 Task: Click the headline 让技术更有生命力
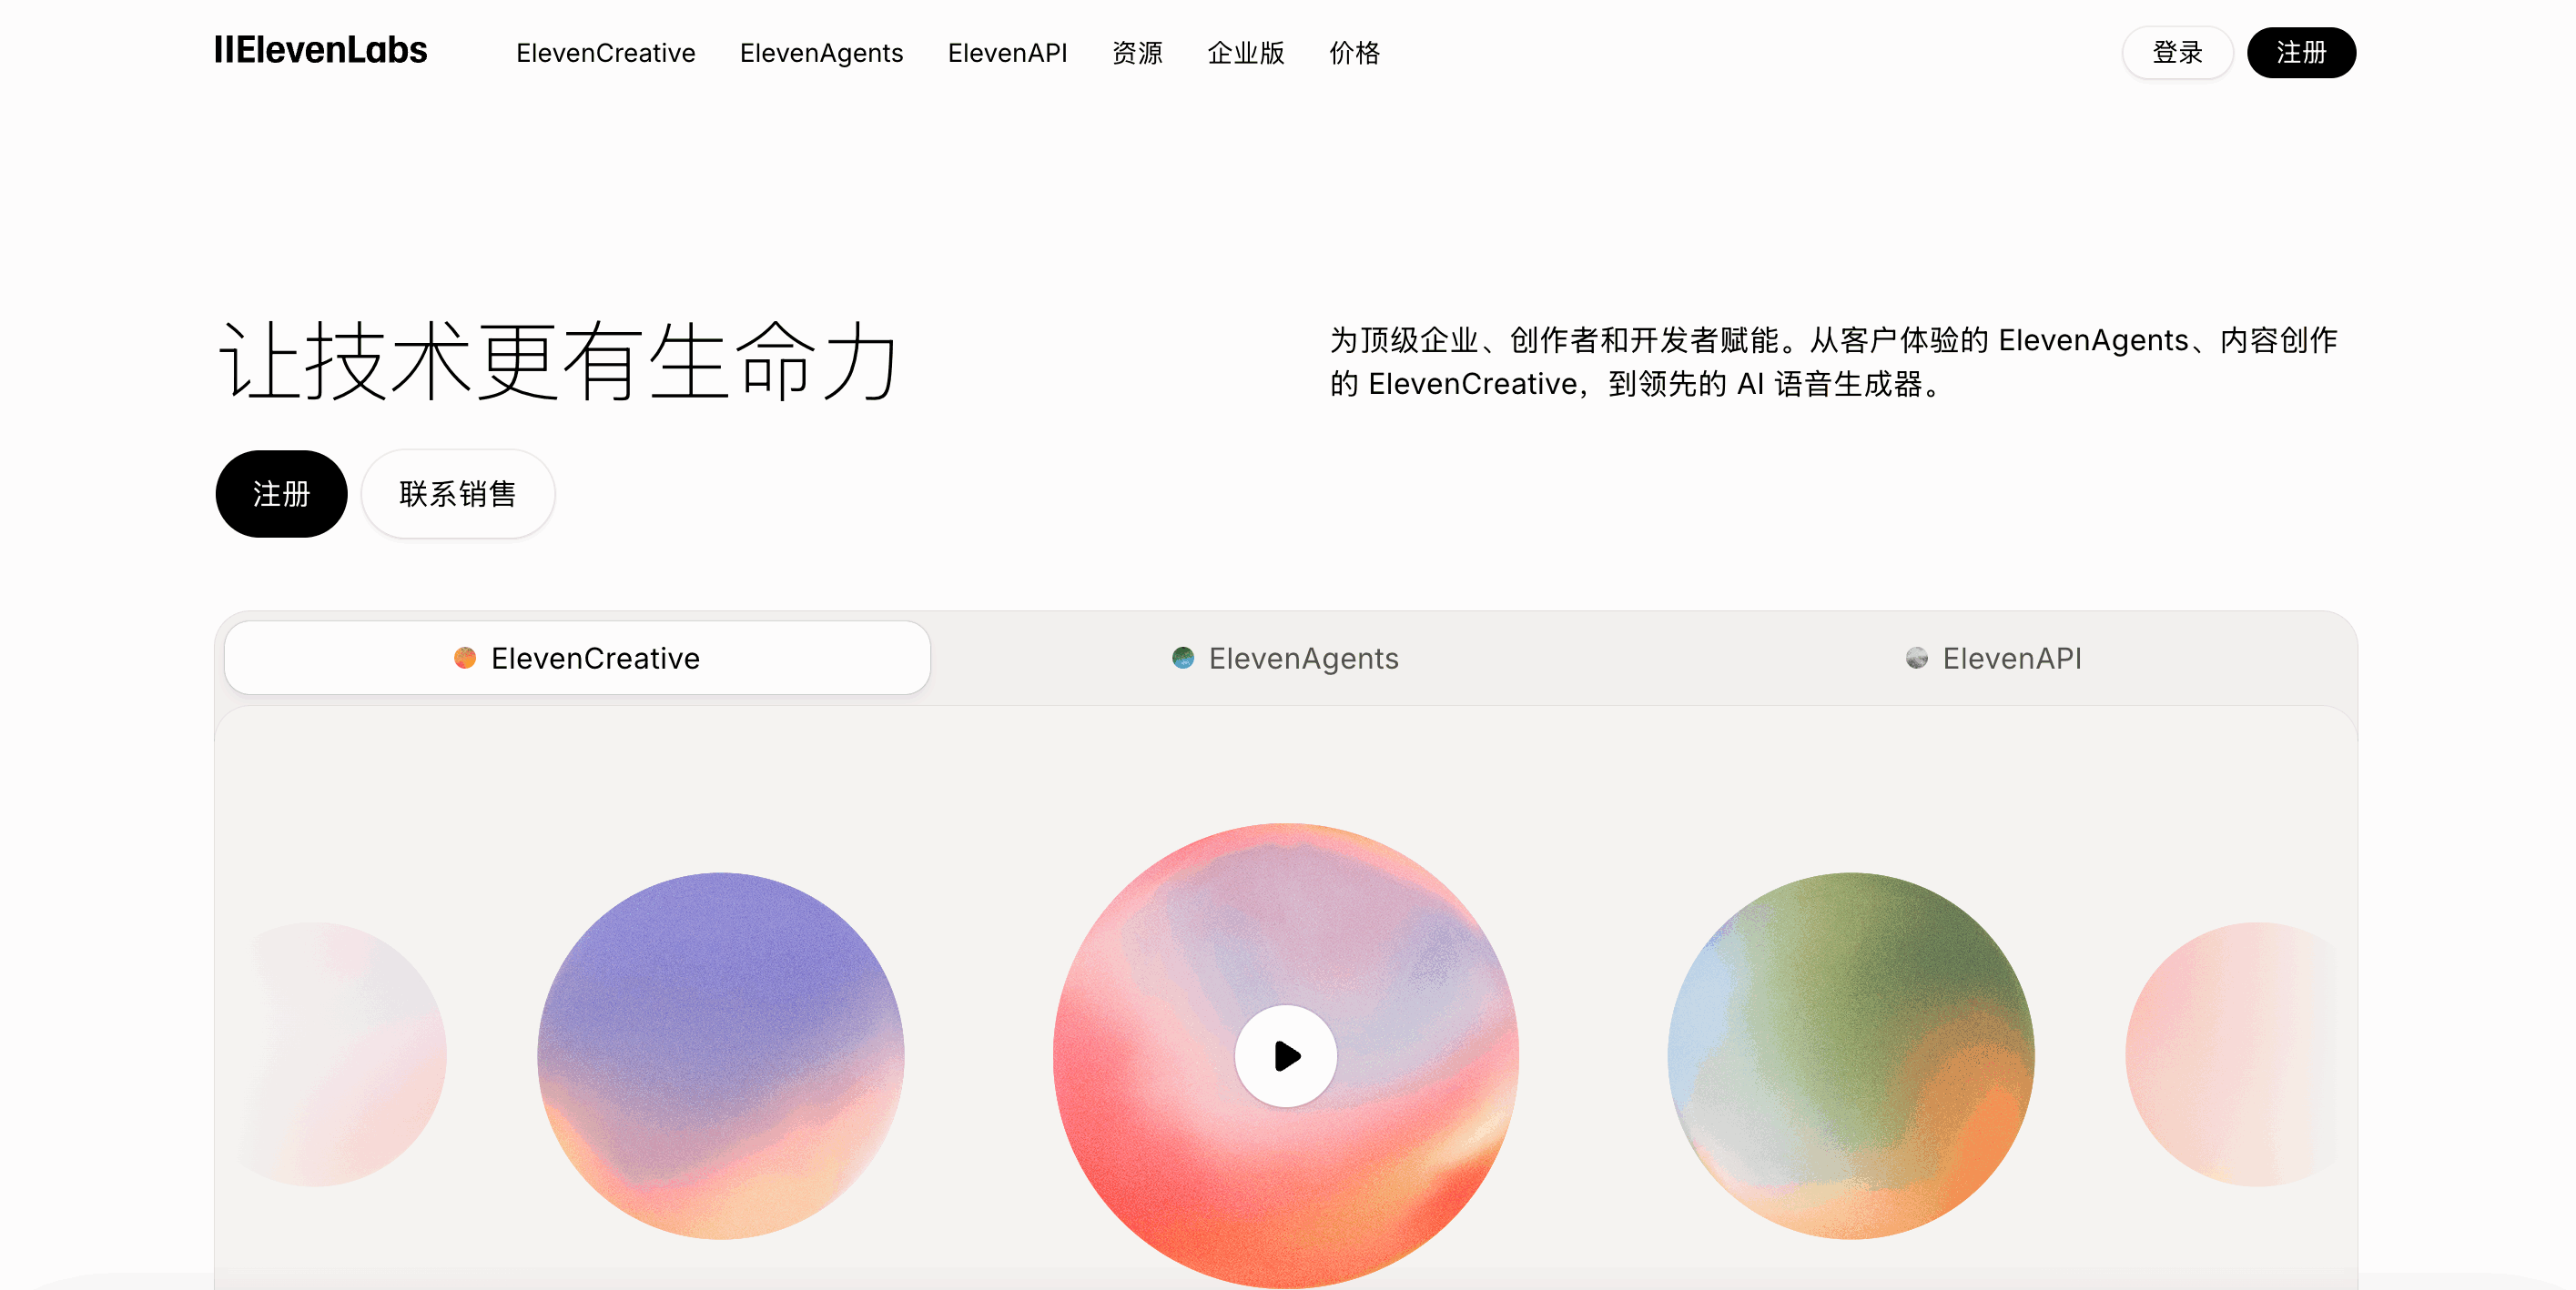point(558,361)
